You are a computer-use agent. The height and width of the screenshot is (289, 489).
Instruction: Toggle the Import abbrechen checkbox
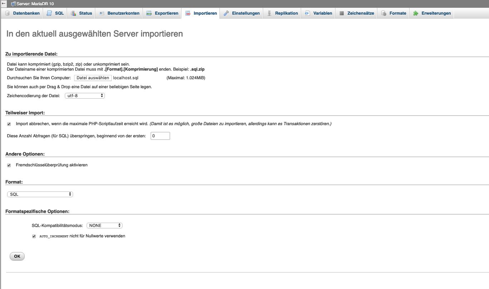point(9,124)
